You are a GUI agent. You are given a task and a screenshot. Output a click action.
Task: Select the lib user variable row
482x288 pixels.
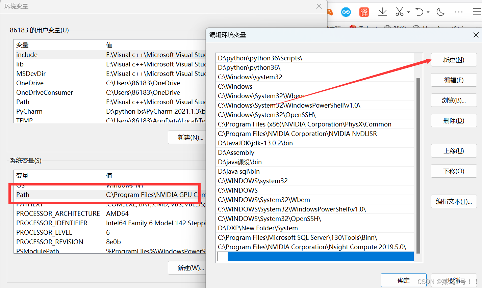(110, 64)
